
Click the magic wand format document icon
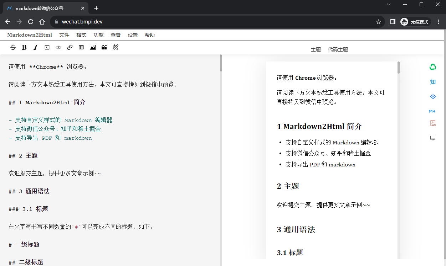[x=116, y=47]
